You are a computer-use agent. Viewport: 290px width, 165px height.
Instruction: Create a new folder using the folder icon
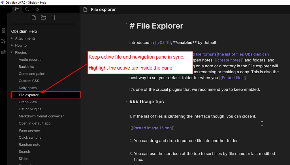43,17
